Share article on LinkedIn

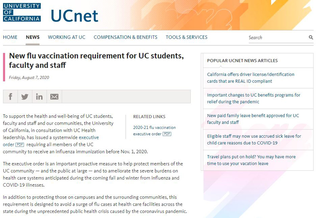tap(40, 97)
